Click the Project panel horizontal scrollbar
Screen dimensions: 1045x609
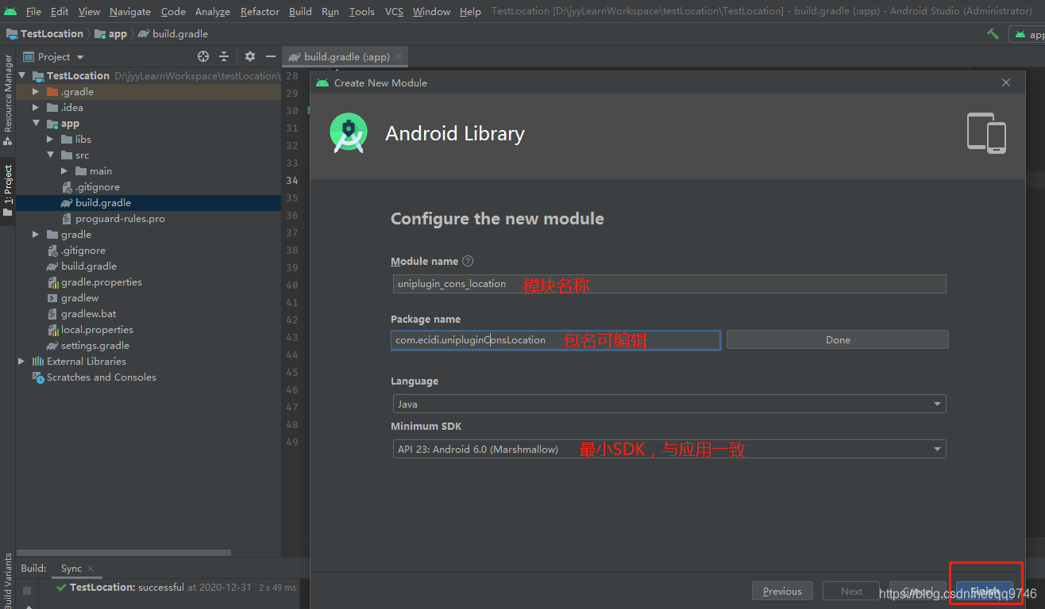coord(124,553)
